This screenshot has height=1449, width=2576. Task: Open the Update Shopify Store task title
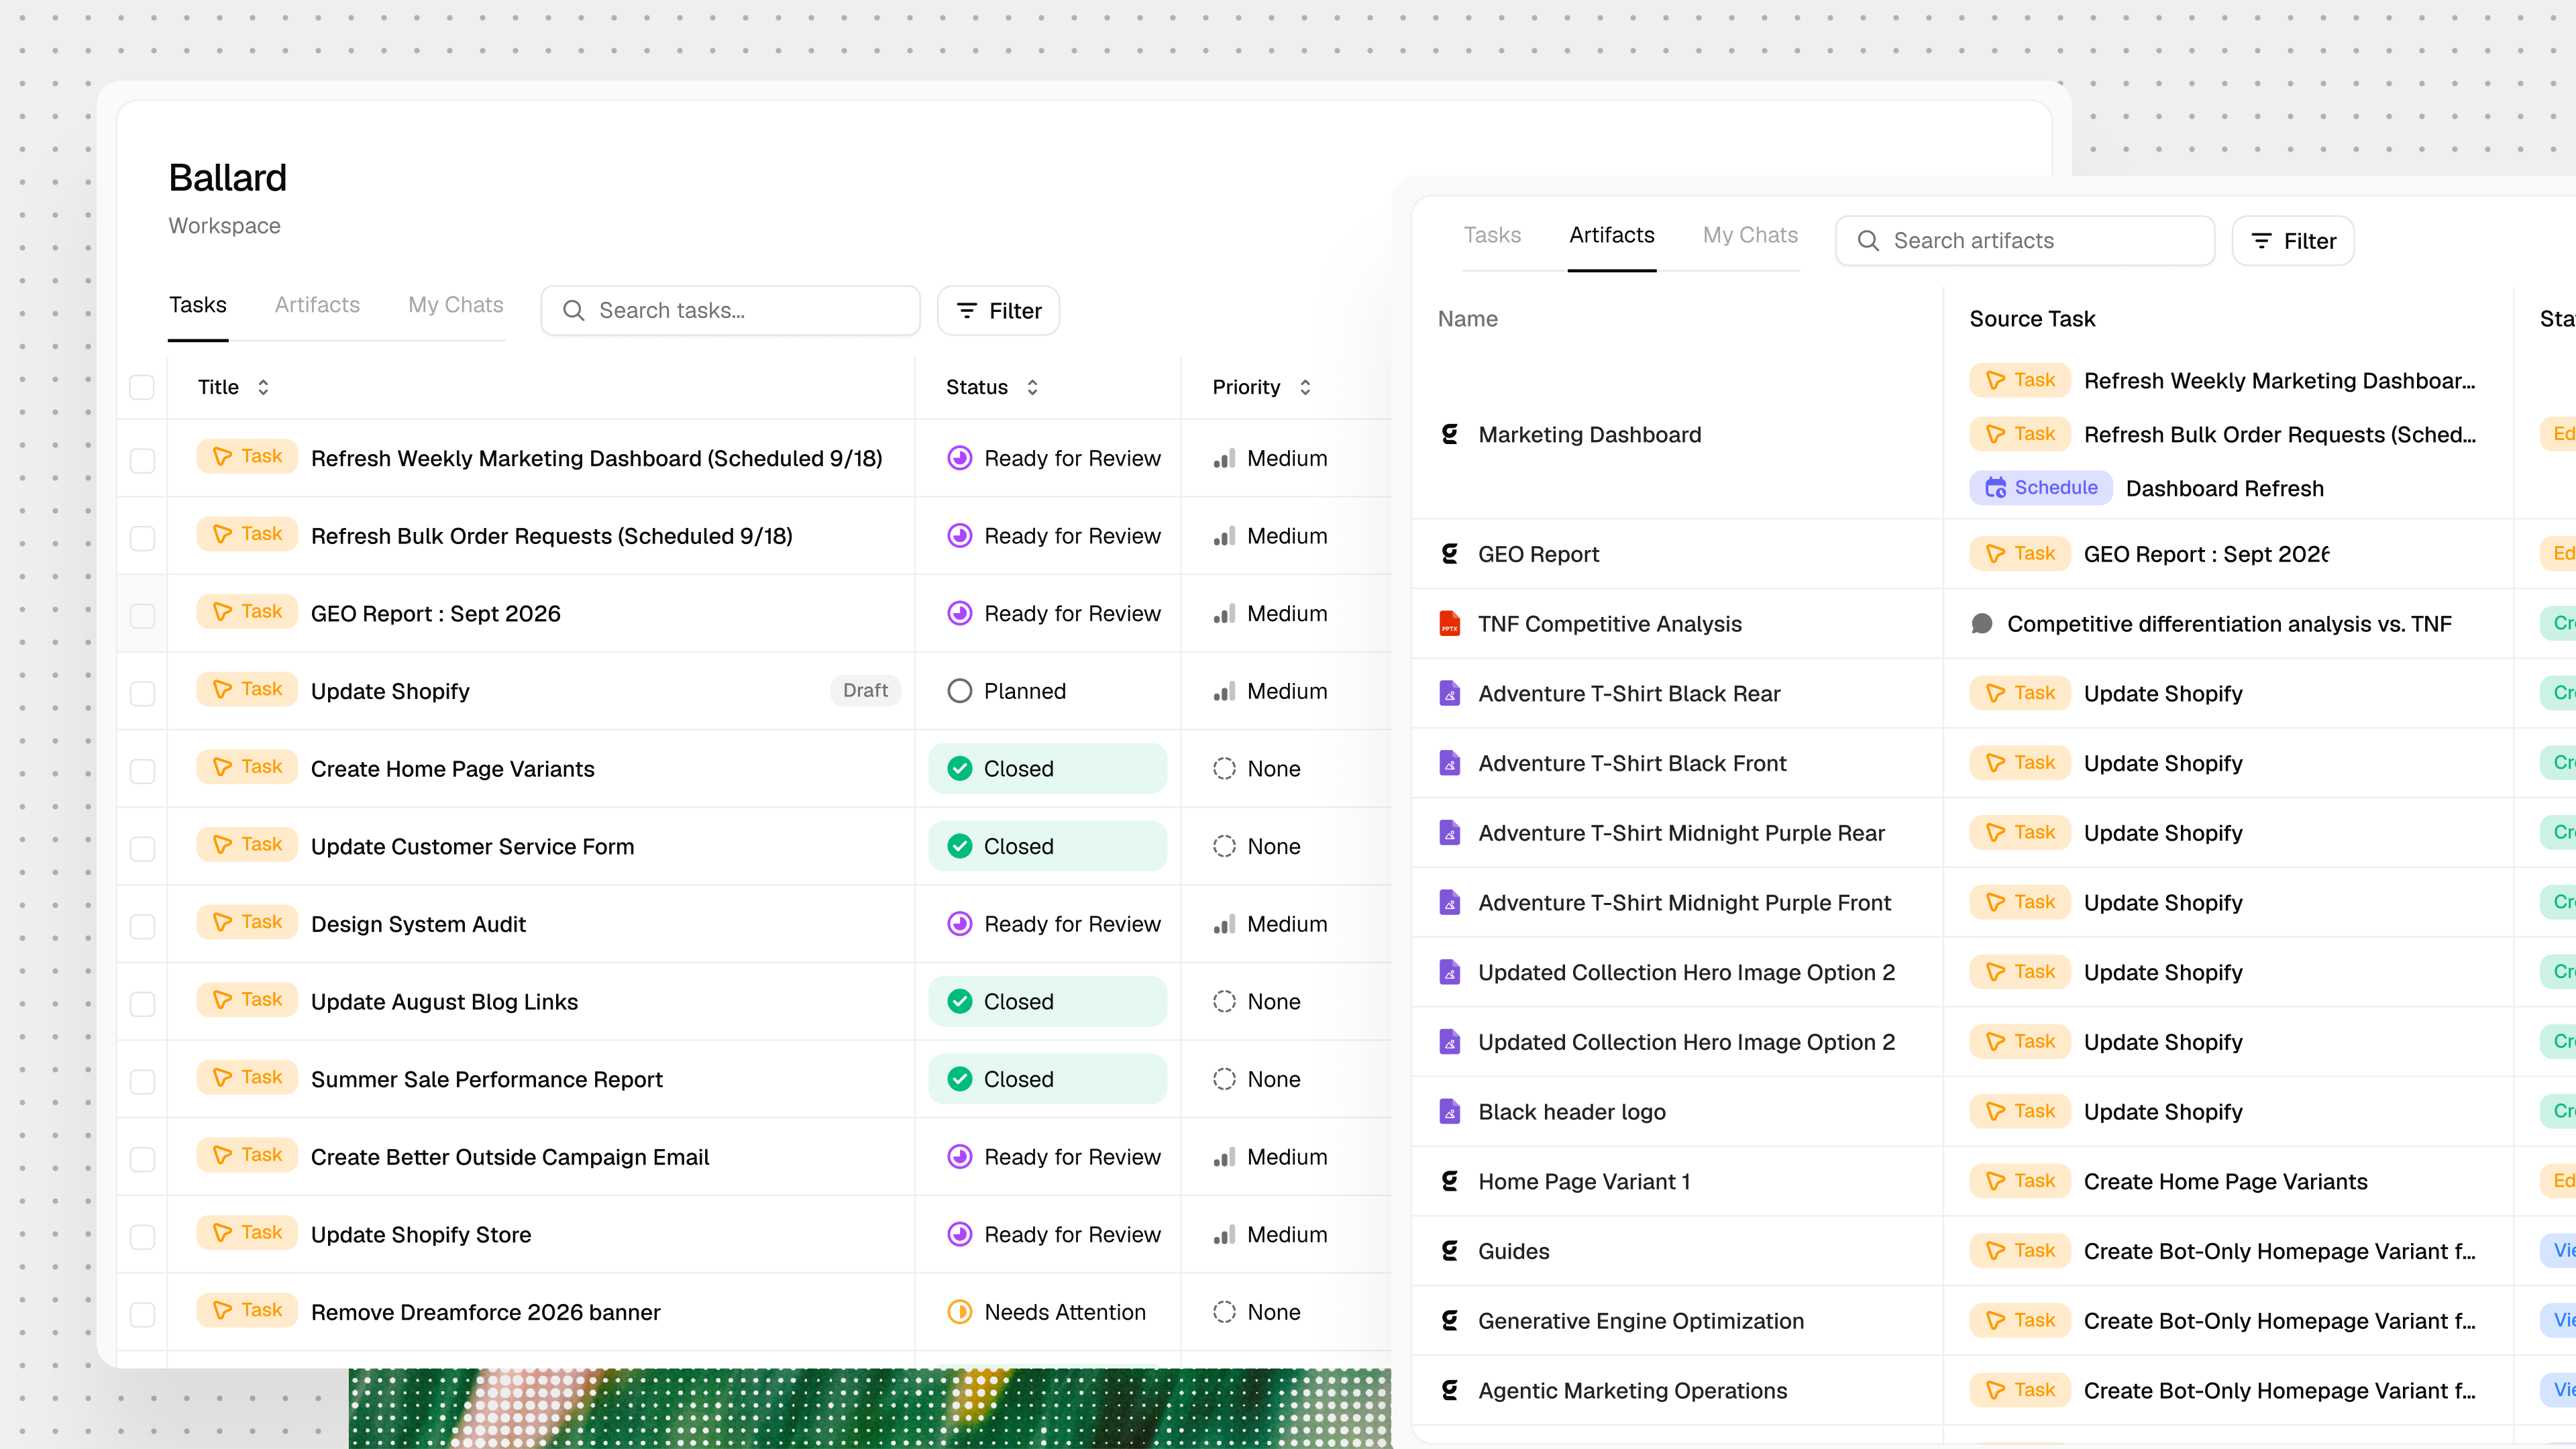point(421,1235)
